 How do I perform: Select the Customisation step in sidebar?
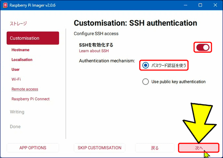(33, 38)
